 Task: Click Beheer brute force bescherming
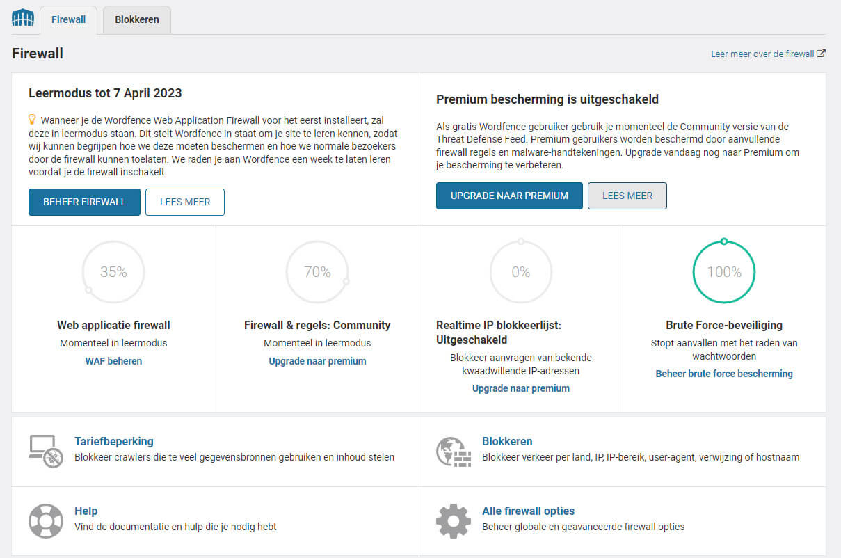pos(723,374)
